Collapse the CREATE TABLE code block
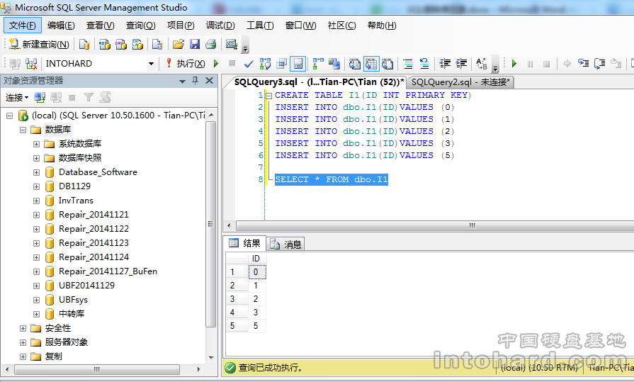634x382 pixels. point(268,96)
